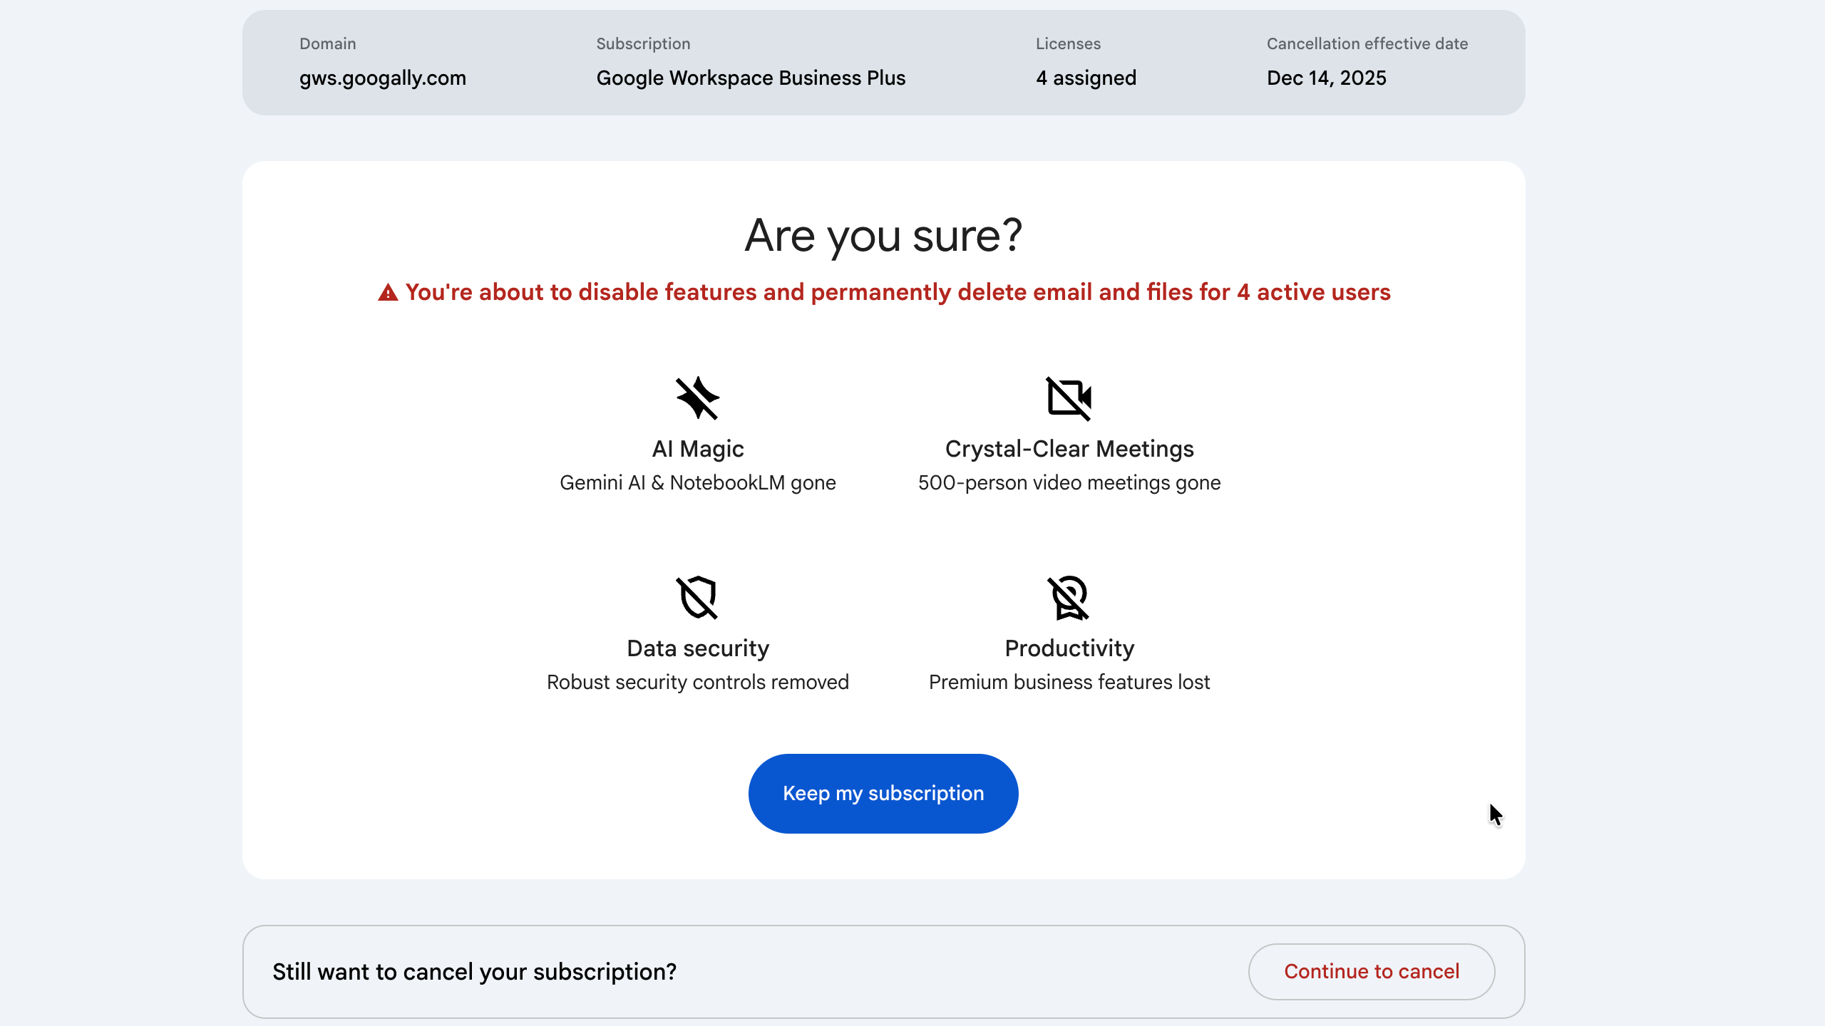Click the Data security heading
The width and height of the screenshot is (1825, 1026).
tap(697, 648)
